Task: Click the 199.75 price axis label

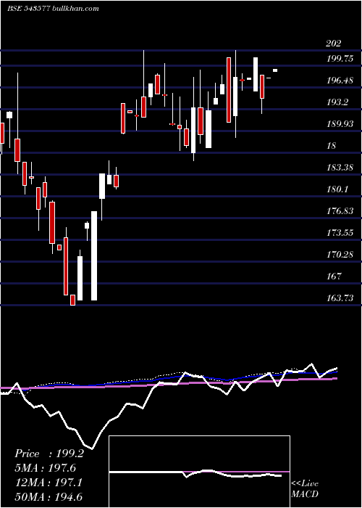Action: tap(340, 59)
